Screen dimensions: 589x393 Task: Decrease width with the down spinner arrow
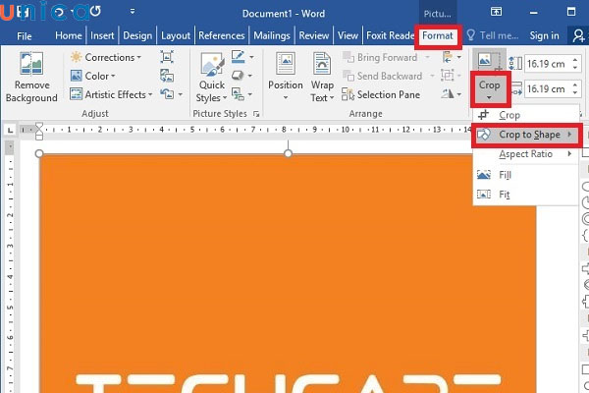point(575,93)
